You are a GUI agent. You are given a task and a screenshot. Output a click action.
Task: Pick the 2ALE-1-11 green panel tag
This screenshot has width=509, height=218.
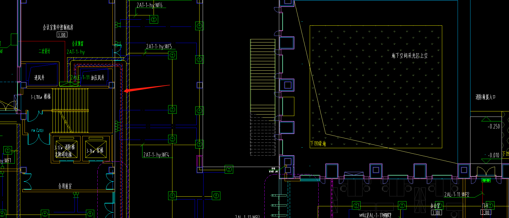[80, 78]
